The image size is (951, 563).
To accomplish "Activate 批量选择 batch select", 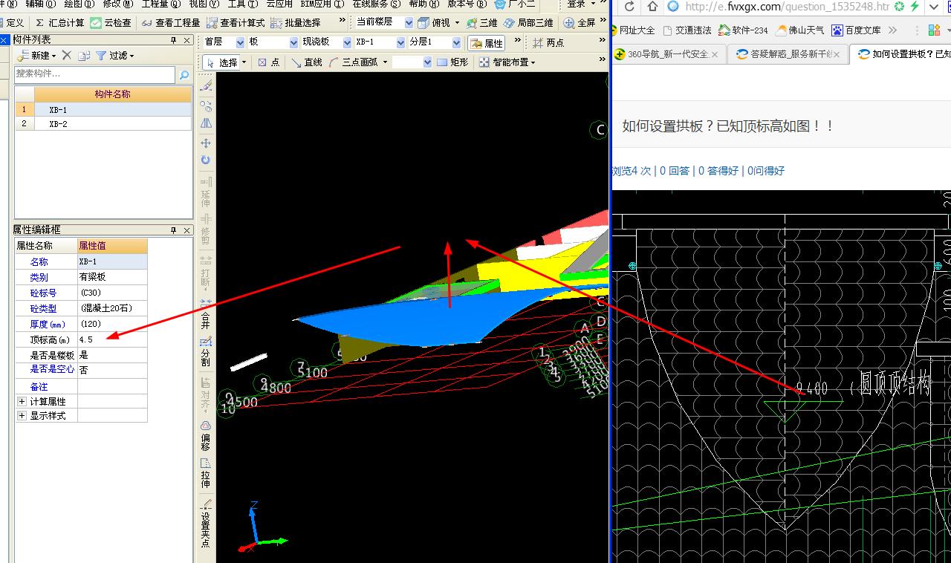I will pyautogui.click(x=296, y=23).
